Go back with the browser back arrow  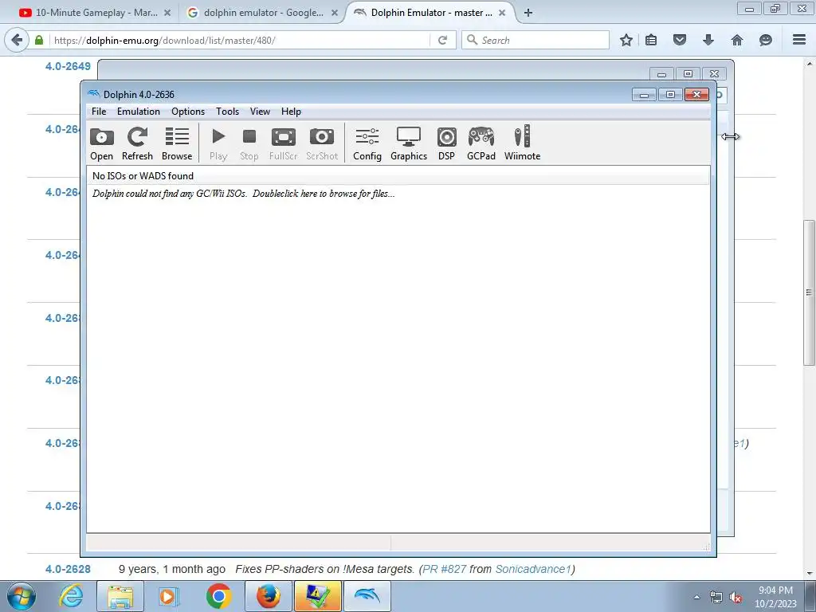[17, 40]
